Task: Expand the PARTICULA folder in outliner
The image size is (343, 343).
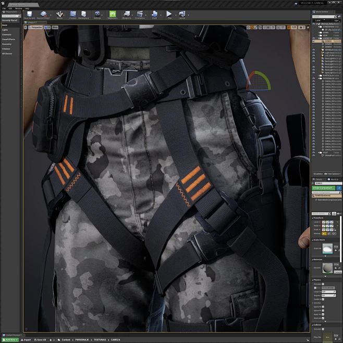Action: (x=318, y=75)
